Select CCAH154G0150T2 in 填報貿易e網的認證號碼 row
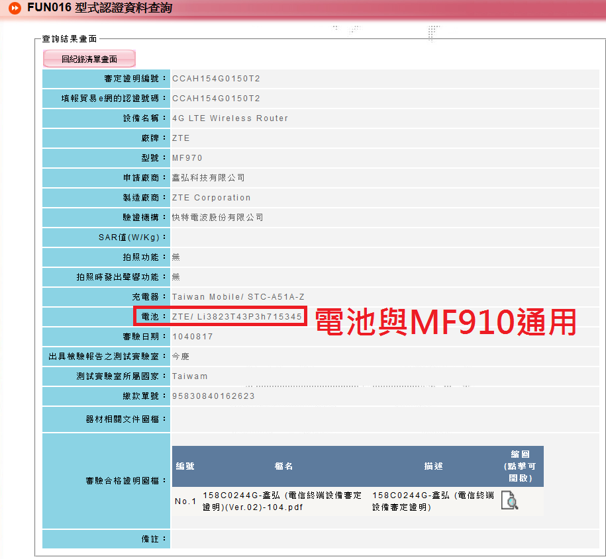The image size is (606, 559). click(216, 99)
